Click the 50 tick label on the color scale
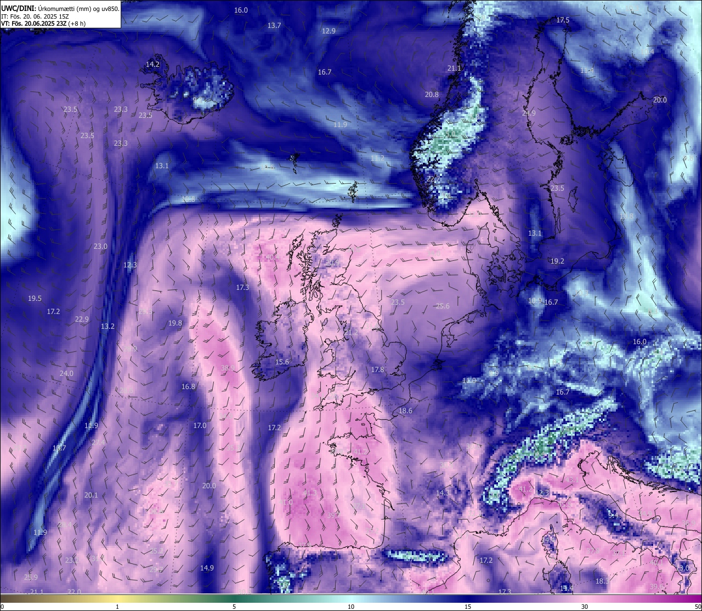 (697, 607)
